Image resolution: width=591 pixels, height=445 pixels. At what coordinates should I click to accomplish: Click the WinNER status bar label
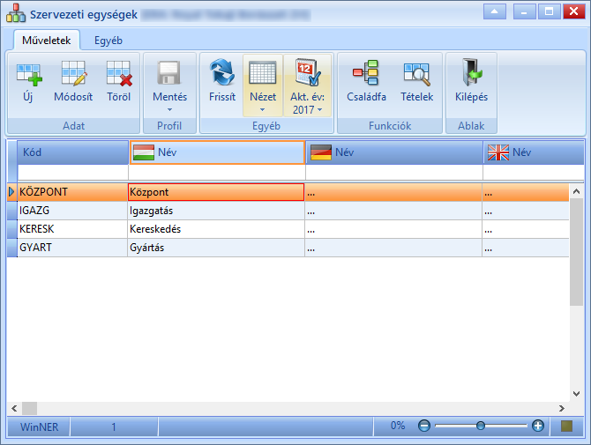point(39,426)
